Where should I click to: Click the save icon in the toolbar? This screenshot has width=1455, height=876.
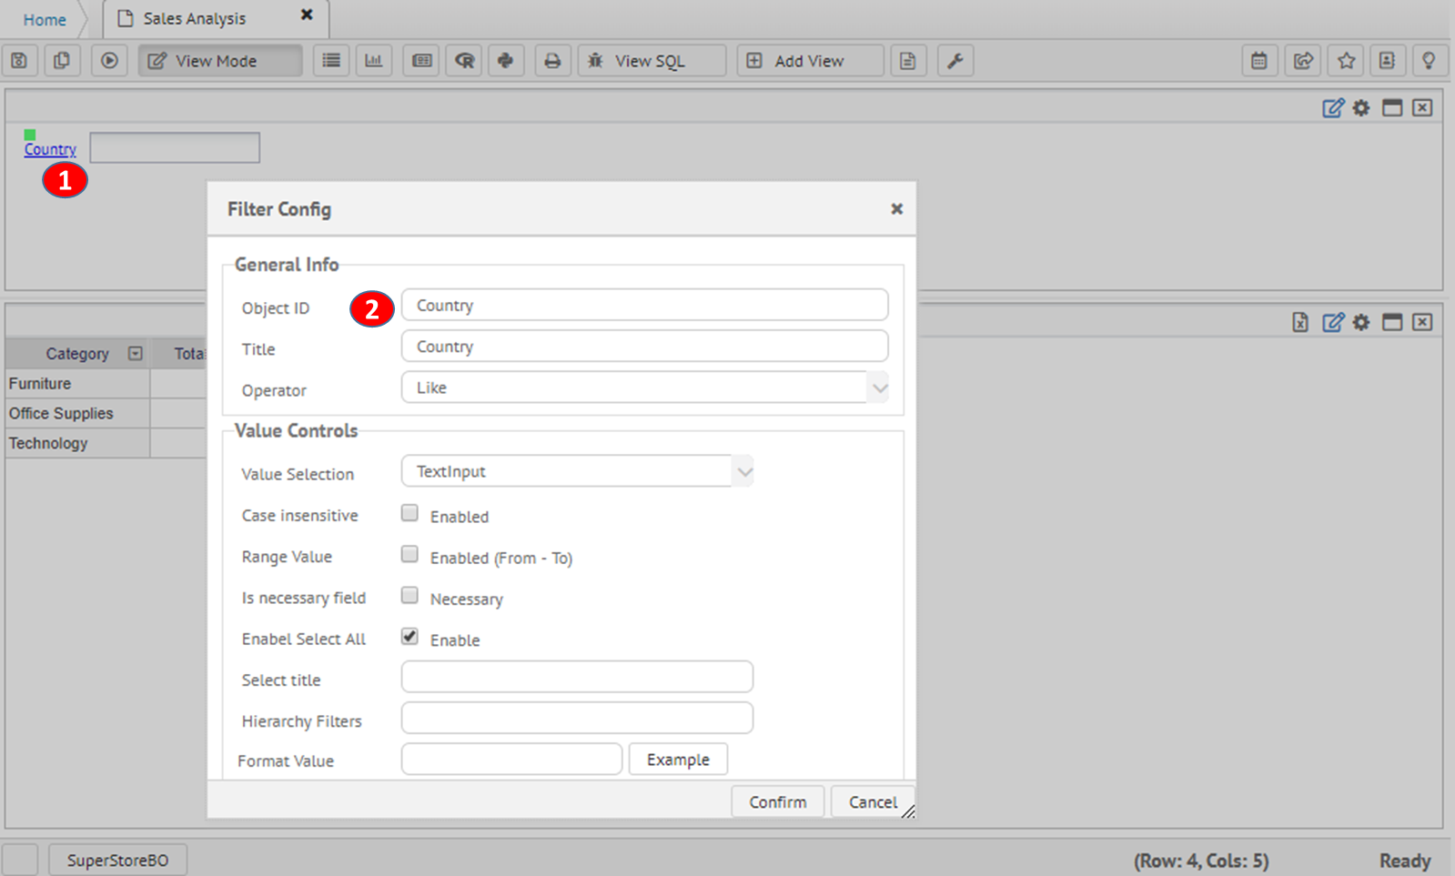[x=19, y=61]
